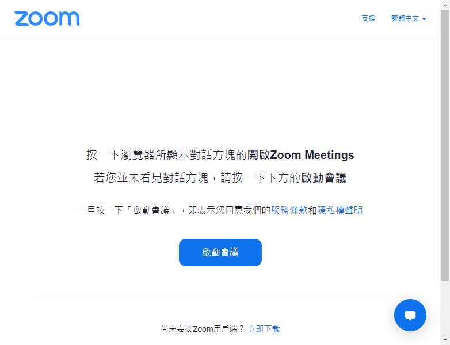
Task: Open the 支援 support link
Action: 368,18
